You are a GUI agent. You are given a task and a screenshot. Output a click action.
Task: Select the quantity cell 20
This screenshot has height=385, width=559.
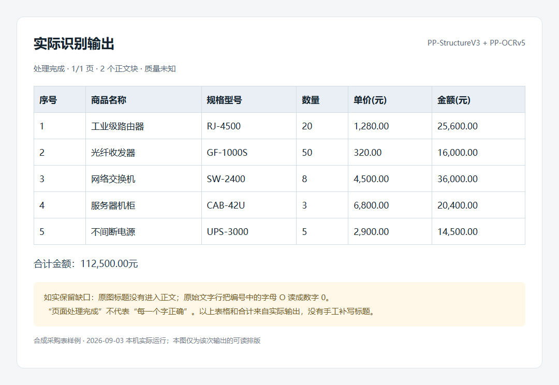click(322, 126)
